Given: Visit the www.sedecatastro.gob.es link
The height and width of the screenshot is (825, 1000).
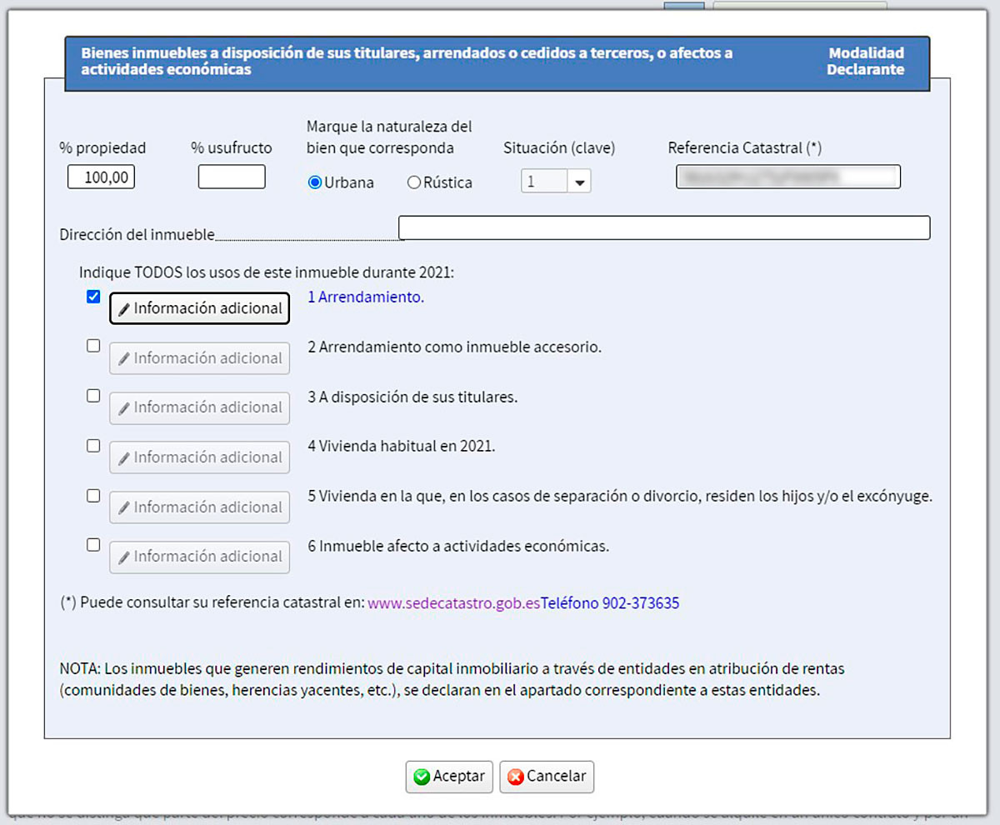Looking at the screenshot, I should pos(454,603).
